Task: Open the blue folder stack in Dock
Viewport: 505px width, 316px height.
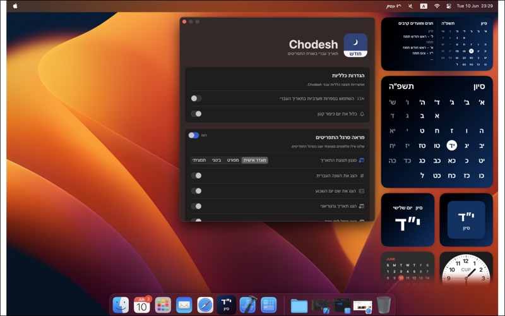Action: [x=299, y=305]
